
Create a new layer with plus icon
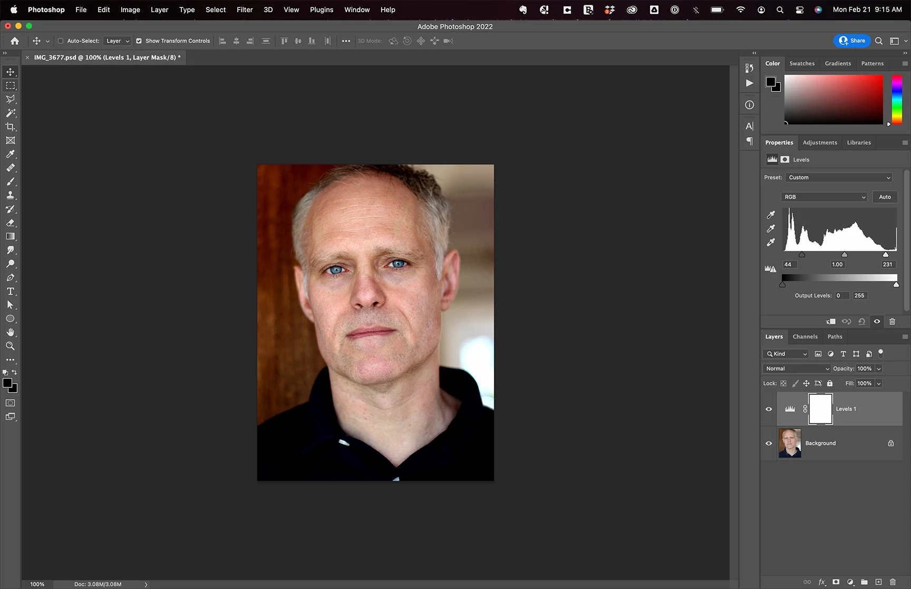click(x=878, y=582)
